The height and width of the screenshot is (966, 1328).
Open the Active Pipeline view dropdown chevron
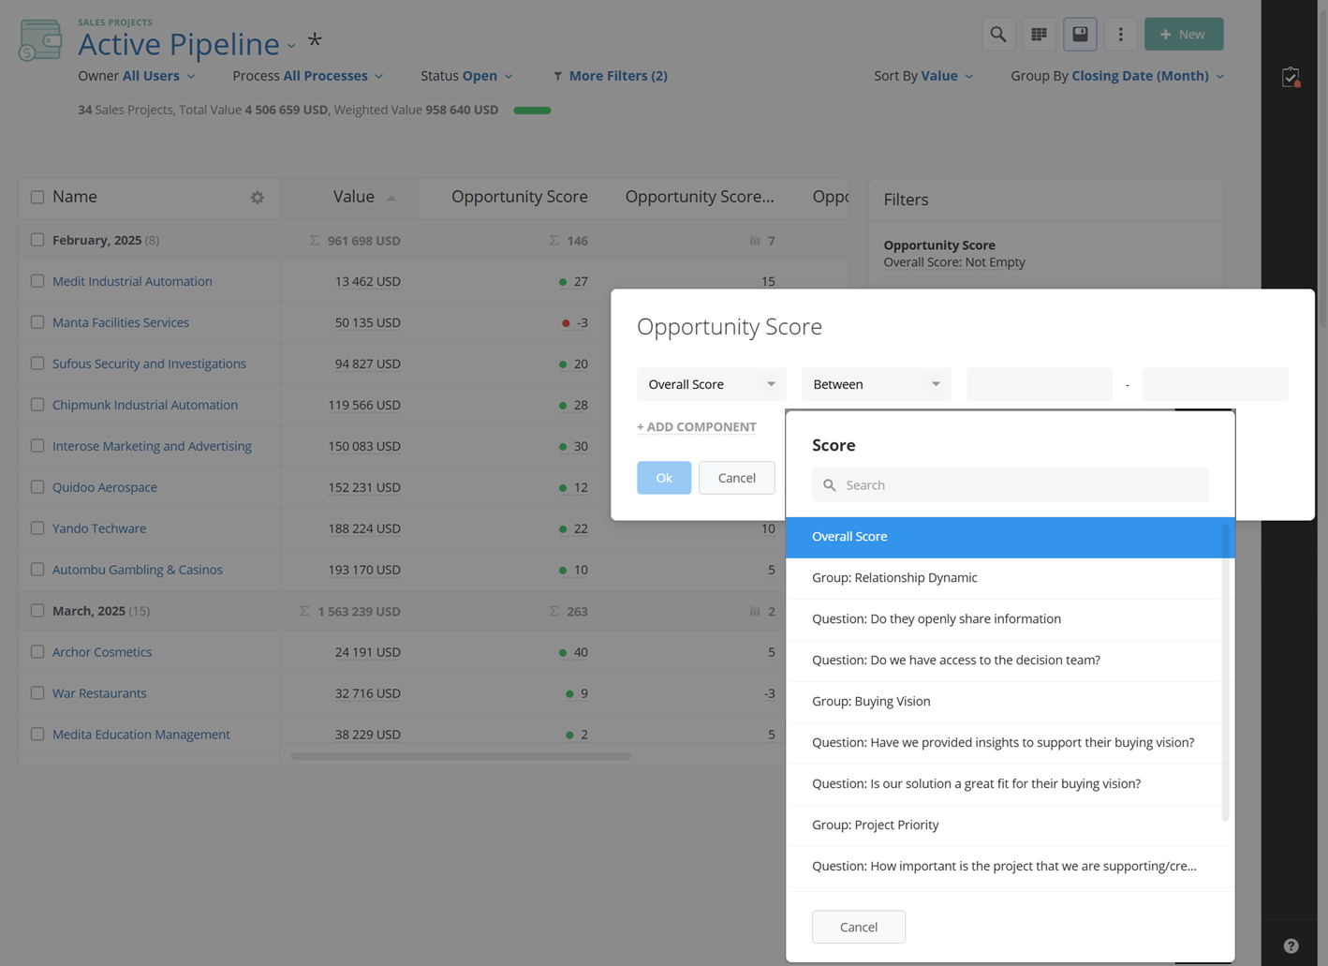point(291,46)
